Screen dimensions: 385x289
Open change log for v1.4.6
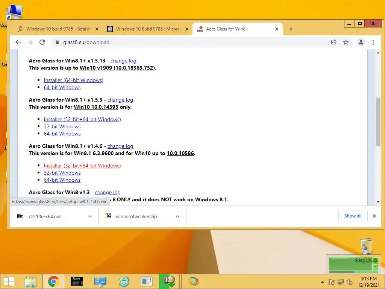tap(120, 146)
